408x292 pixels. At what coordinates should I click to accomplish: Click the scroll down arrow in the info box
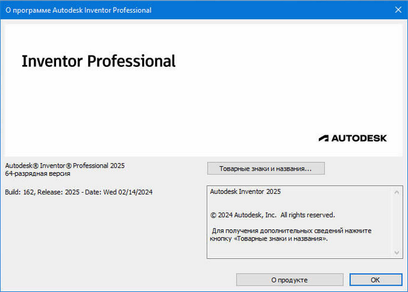pos(398,254)
